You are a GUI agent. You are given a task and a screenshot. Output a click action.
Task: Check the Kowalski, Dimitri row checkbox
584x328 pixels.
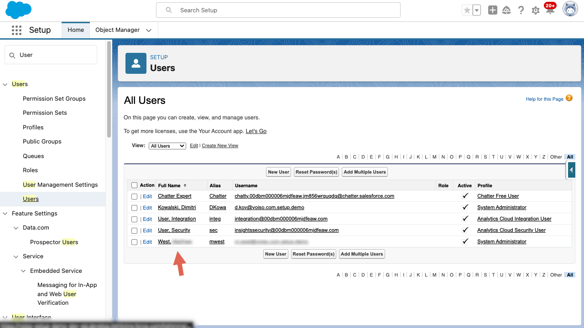[134, 208]
